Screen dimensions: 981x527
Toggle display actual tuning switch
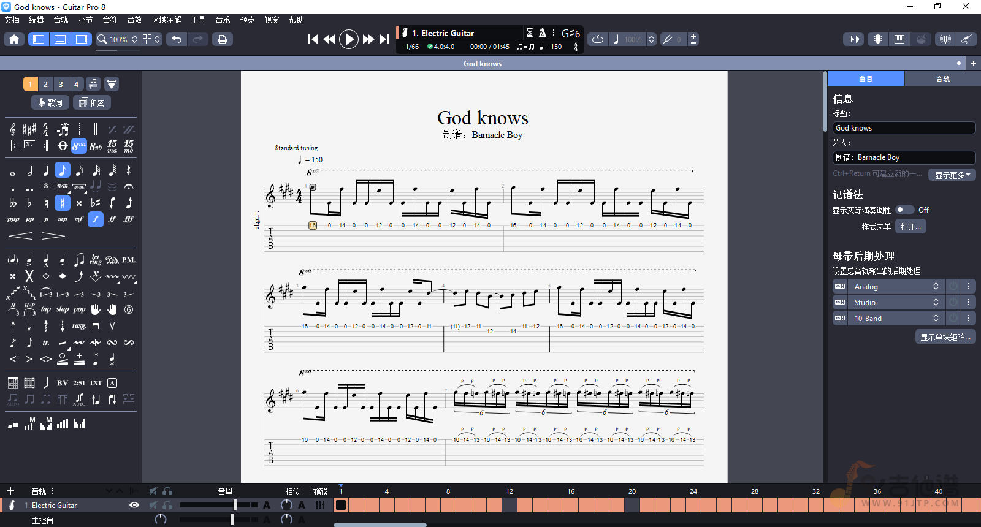pos(904,210)
